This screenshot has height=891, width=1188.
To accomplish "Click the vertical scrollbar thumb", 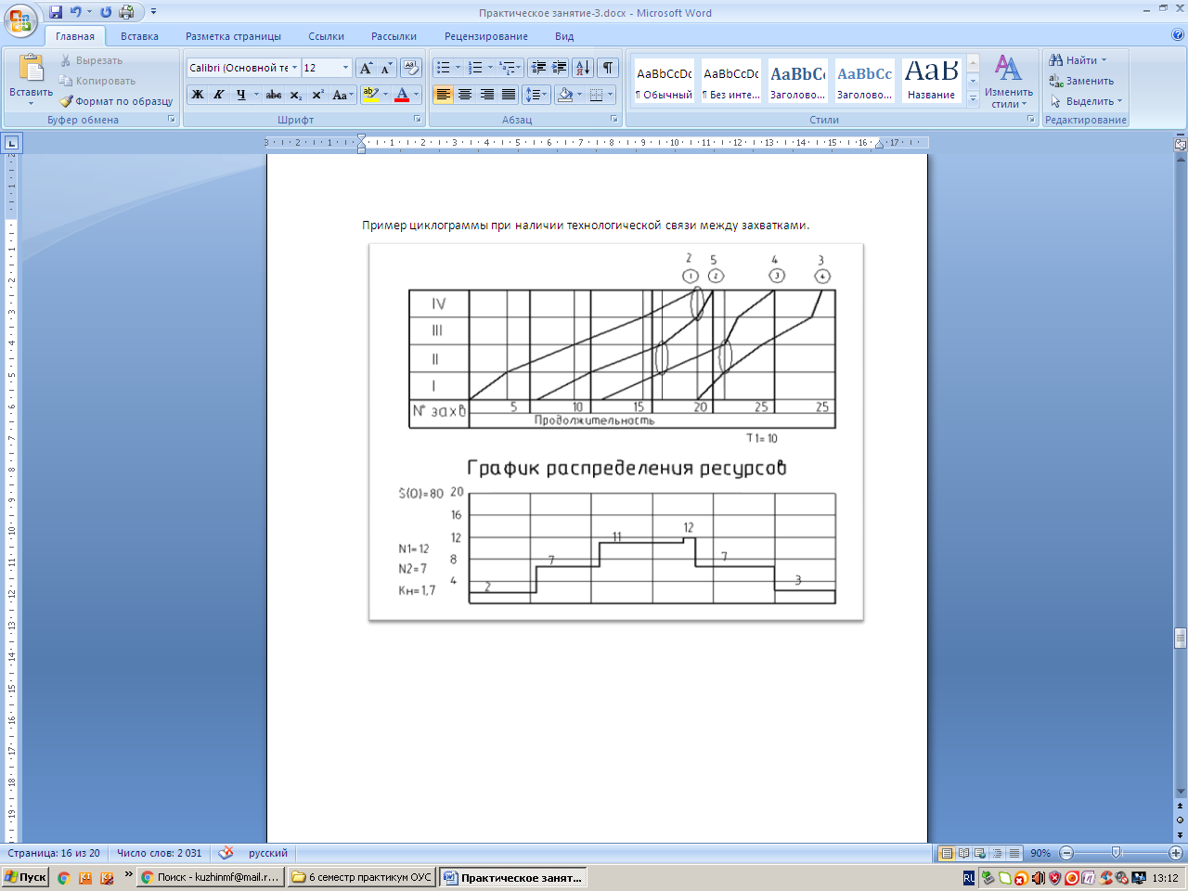I will click(1181, 639).
